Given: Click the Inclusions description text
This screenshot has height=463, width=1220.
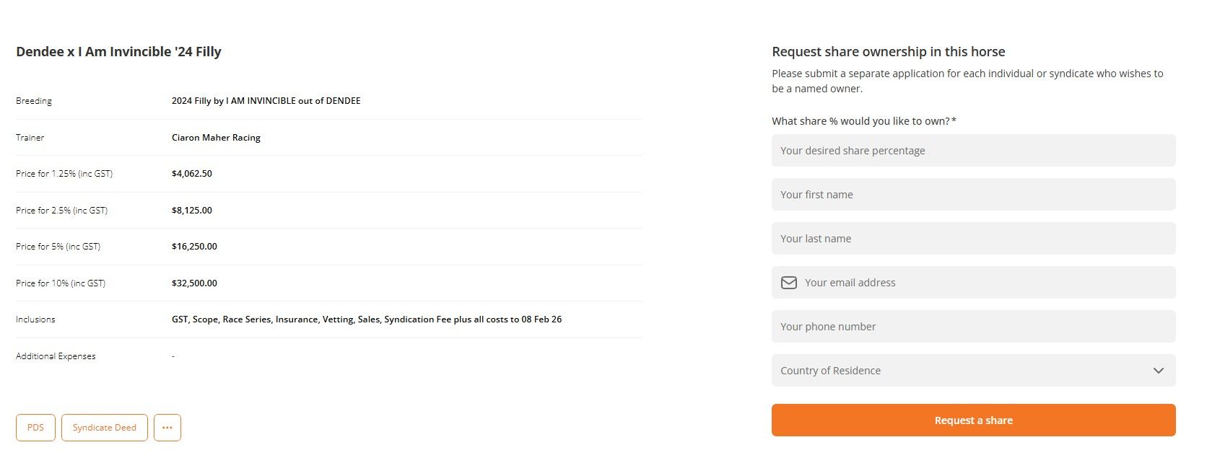Looking at the screenshot, I should pyautogui.click(x=366, y=319).
